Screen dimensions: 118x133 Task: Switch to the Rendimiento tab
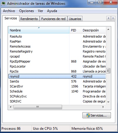point(29,19)
